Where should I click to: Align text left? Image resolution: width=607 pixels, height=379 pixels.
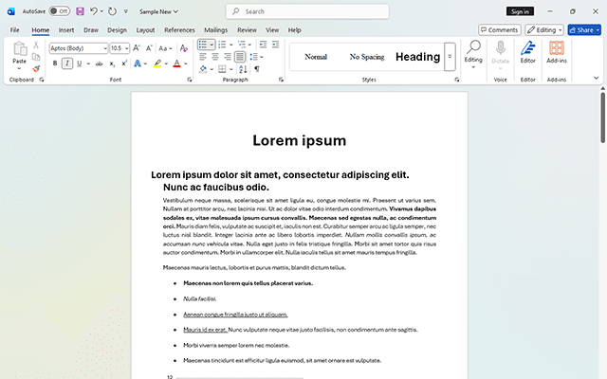[x=203, y=57]
